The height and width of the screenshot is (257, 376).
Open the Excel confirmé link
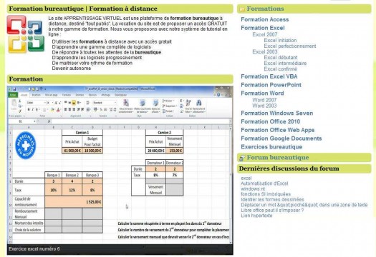click(x=280, y=69)
